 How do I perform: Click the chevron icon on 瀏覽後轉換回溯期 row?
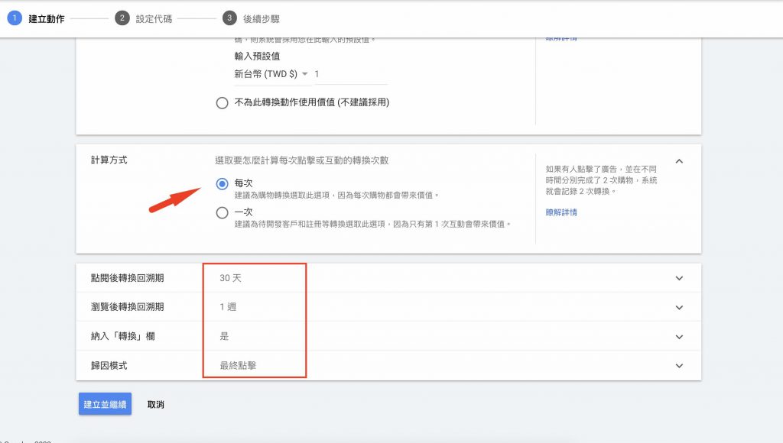click(679, 307)
